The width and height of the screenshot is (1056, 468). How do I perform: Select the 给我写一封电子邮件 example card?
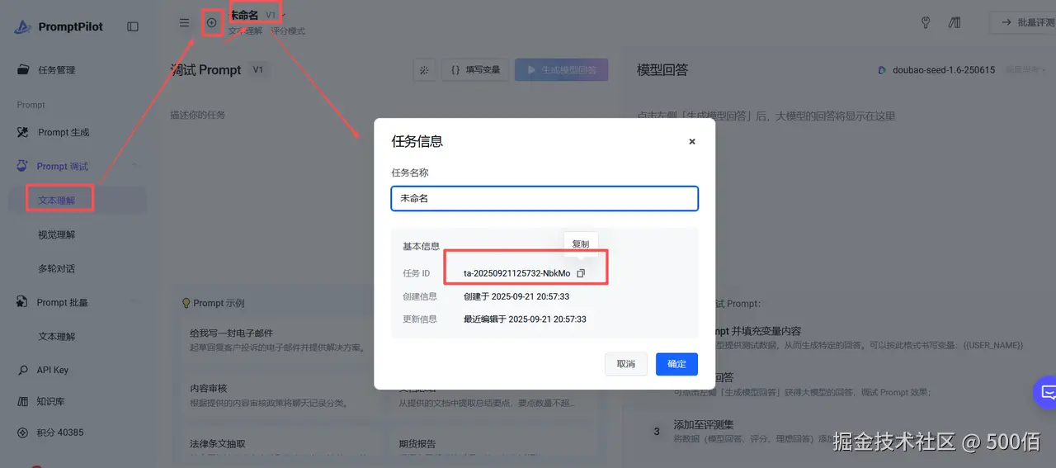tap(276, 340)
